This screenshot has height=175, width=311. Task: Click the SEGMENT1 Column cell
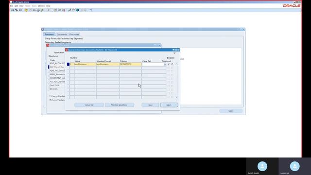tap(131, 64)
